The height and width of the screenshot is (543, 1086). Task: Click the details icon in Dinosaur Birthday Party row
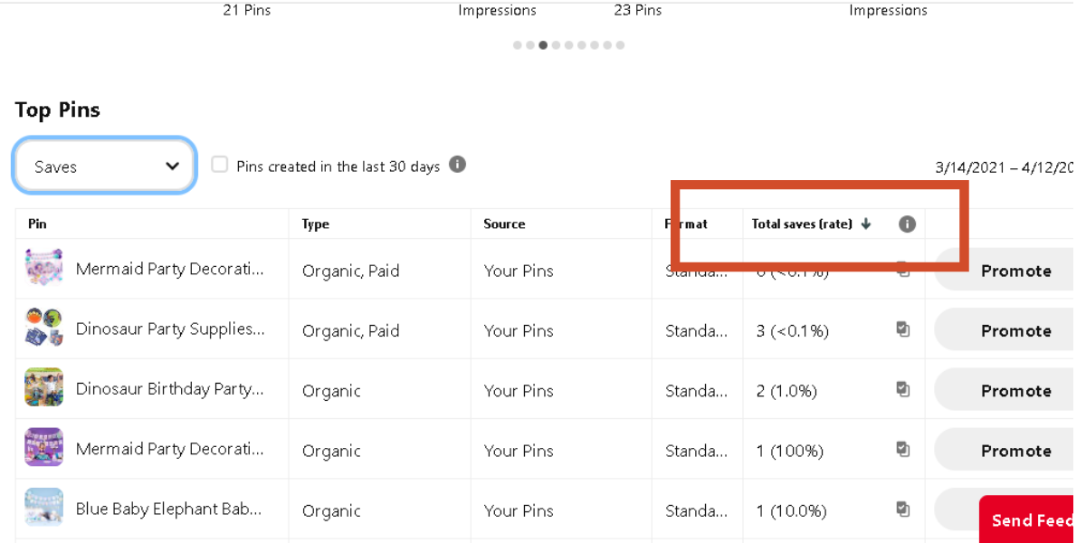coord(902,389)
